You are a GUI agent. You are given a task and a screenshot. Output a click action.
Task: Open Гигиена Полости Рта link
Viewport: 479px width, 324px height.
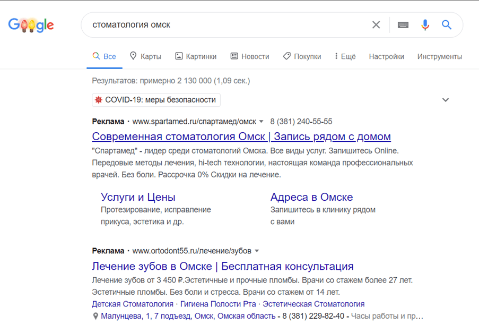coord(218,304)
